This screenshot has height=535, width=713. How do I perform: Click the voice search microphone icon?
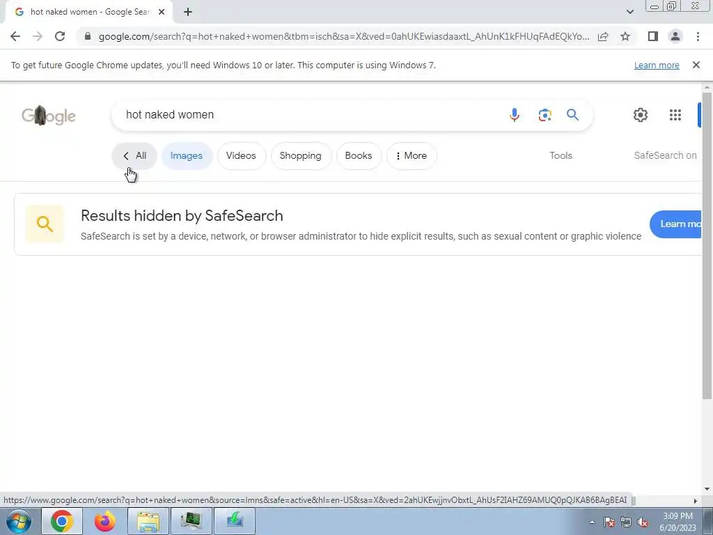click(x=515, y=115)
